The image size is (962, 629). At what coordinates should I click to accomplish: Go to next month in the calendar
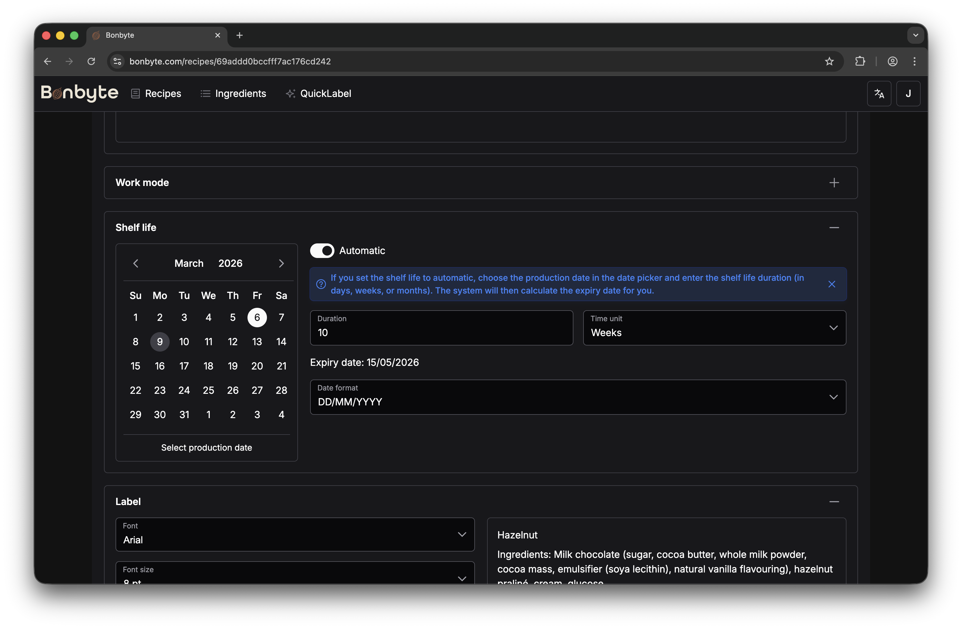[281, 263]
